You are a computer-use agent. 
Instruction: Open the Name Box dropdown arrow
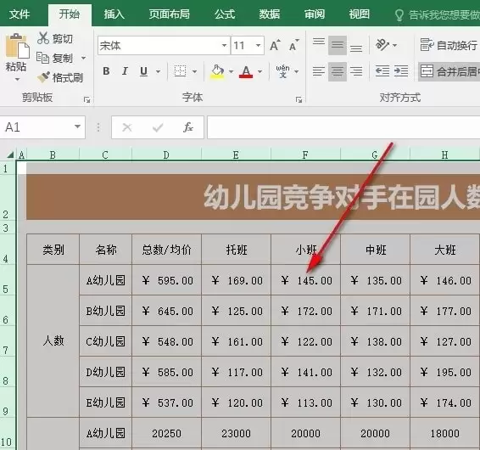tap(77, 127)
